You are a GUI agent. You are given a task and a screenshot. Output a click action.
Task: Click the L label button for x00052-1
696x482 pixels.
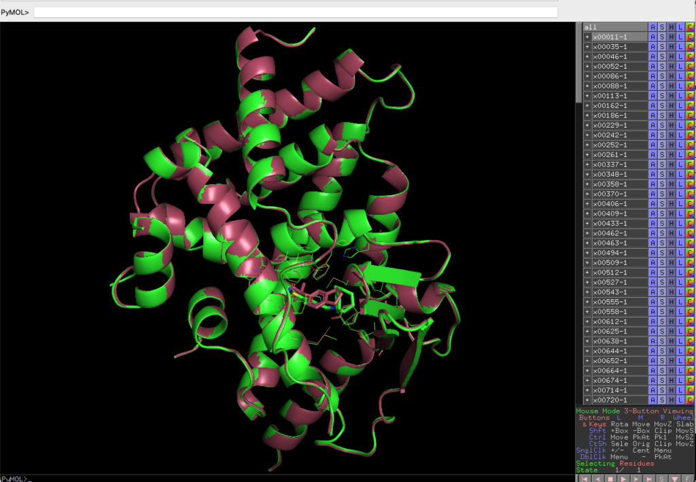(x=680, y=66)
